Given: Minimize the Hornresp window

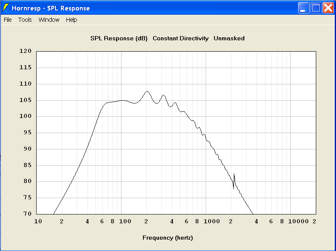Looking at the screenshot, I should pos(304,8).
